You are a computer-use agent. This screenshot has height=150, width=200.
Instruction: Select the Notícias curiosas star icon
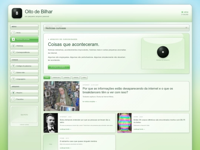click(13, 39)
